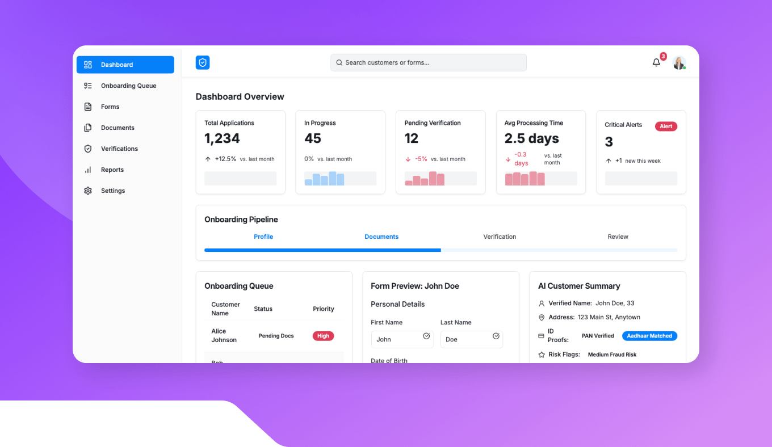The image size is (772, 447).
Task: Open Onboarding Queue in the sidebar
Action: click(125, 86)
